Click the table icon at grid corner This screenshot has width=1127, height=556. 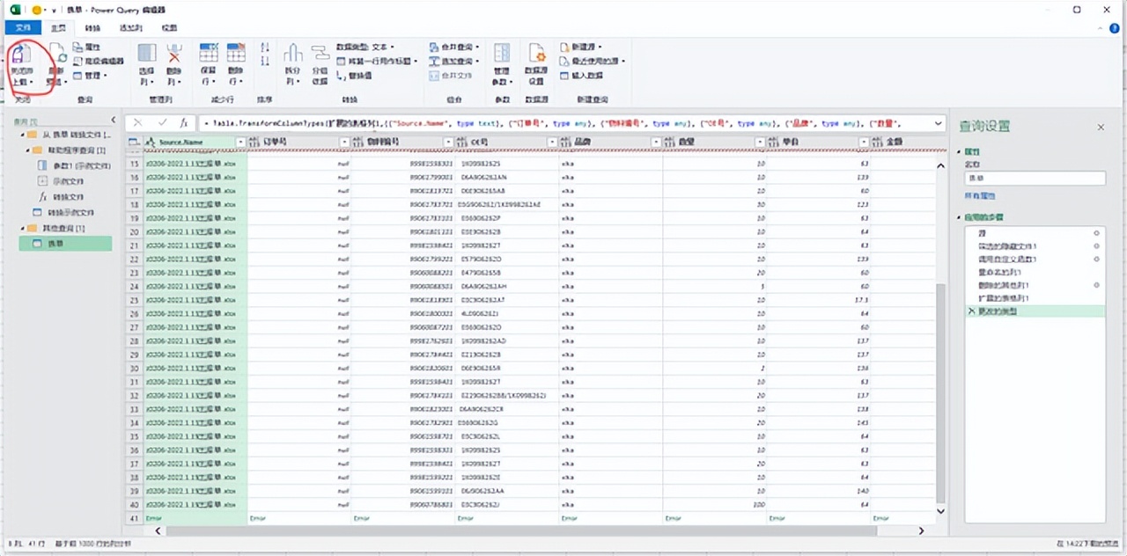133,142
